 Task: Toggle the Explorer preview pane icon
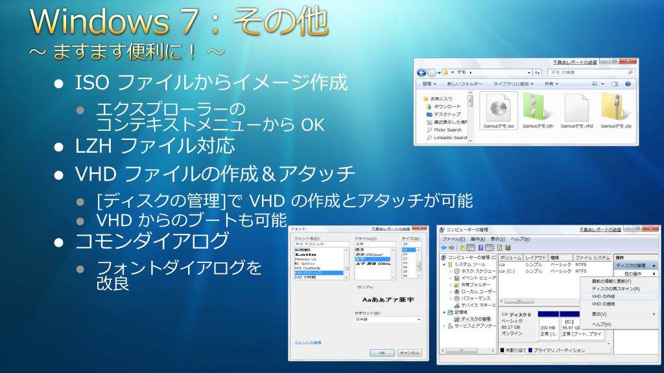pyautogui.click(x=615, y=84)
